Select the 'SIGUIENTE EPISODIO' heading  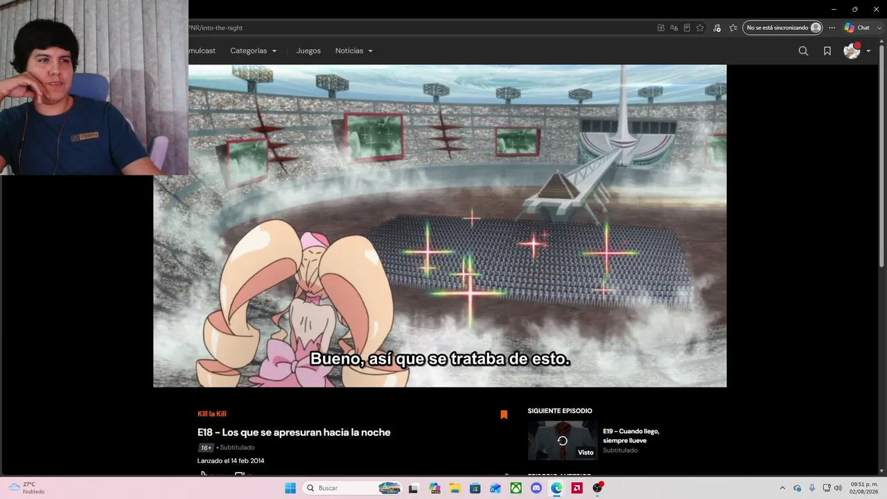(x=560, y=411)
